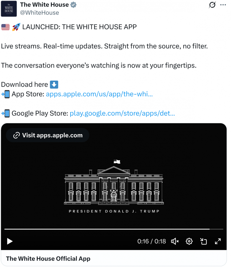Click the 0:16 / 0:18 video time display
The width and height of the screenshot is (231, 267).
pos(152,241)
